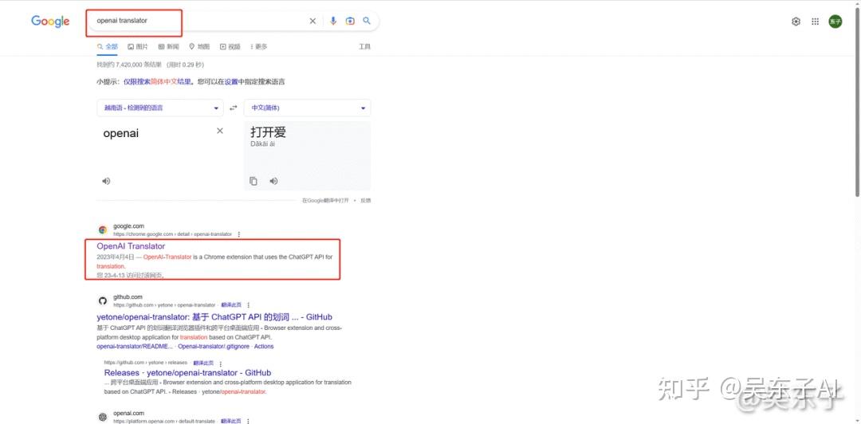Click the 'google.com' site name
This screenshot has width=861, height=424.
[x=129, y=226]
